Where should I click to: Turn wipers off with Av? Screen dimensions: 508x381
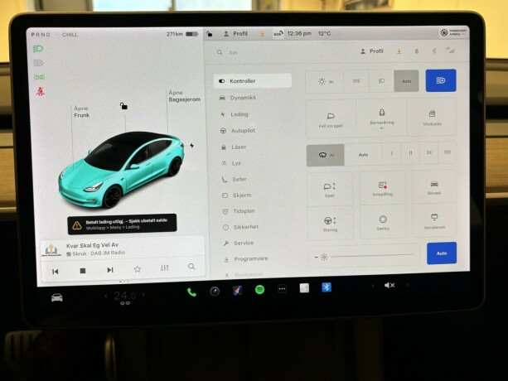[326, 156]
